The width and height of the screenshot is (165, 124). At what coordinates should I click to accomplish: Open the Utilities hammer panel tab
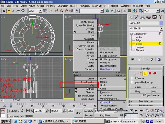pos(160,17)
